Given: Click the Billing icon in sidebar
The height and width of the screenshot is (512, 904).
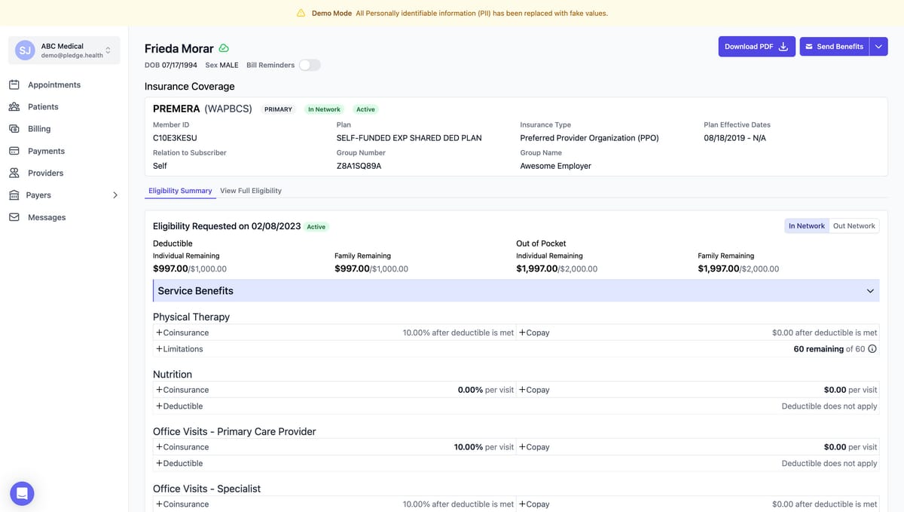Looking at the screenshot, I should tap(14, 129).
